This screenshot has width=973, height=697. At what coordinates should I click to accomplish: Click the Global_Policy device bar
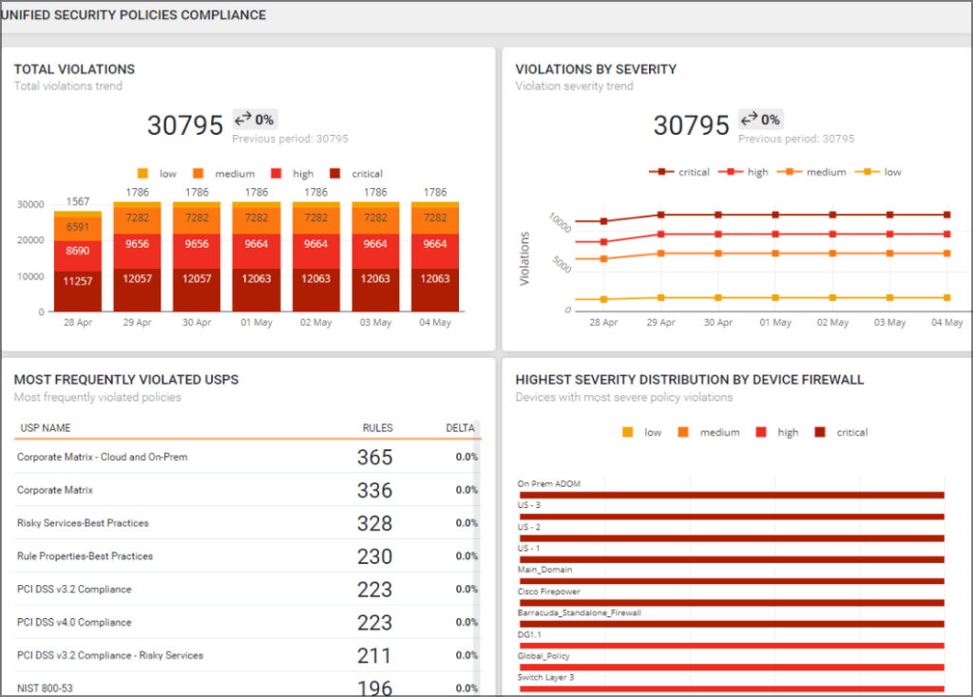(732, 668)
